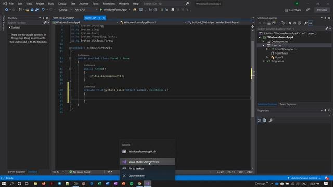Open Add to Source Control dropdown
333x187 pixels.
click(x=304, y=178)
